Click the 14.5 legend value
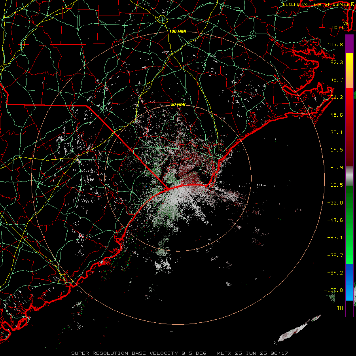This screenshot has width=356, height=356. click(337, 150)
